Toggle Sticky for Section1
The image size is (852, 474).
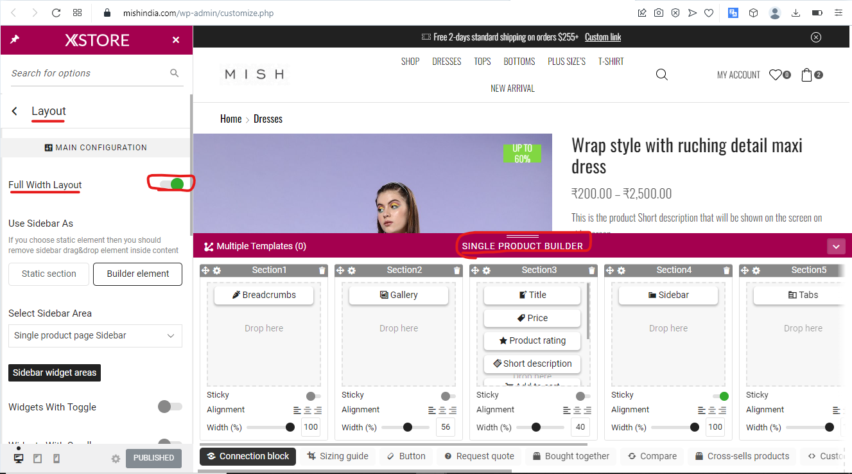point(313,396)
